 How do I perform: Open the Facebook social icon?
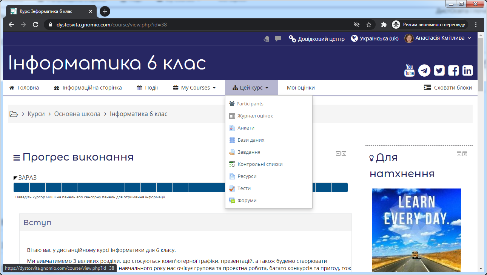coord(453,70)
